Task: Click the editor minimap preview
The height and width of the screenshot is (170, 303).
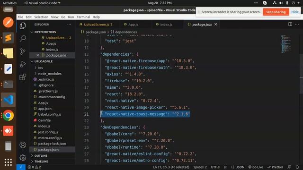Action: [286, 44]
